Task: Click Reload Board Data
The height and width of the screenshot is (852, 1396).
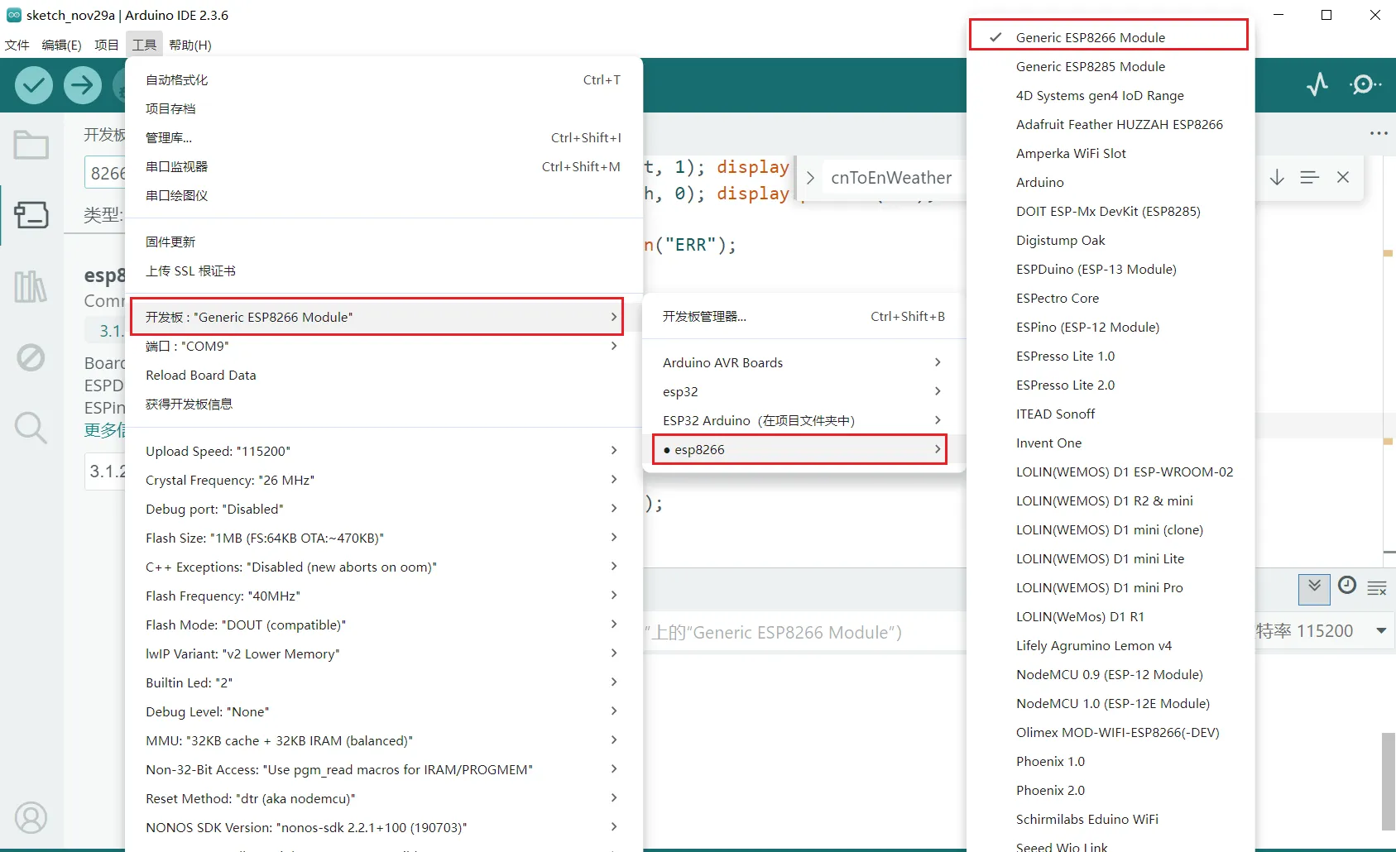Action: 384,375
